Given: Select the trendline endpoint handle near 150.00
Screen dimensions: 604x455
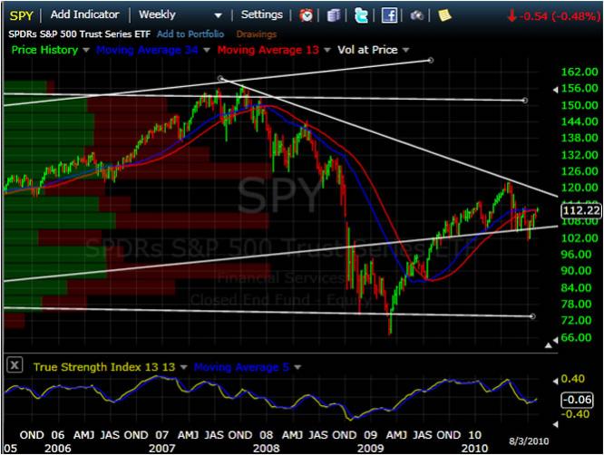Looking at the screenshot, I should 525,101.
